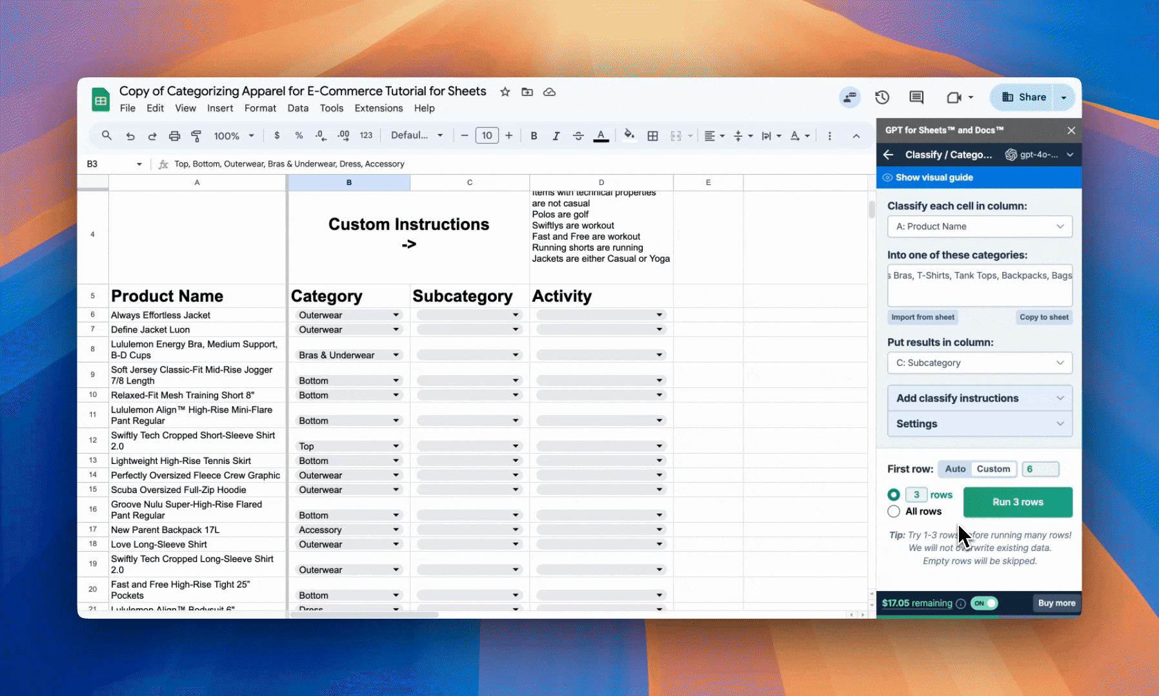Open the Extensions menu
1159x696 pixels.
coord(379,108)
